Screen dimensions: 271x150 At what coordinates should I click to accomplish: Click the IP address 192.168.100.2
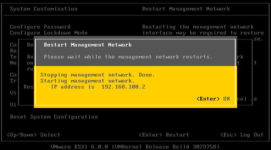pos(123,87)
